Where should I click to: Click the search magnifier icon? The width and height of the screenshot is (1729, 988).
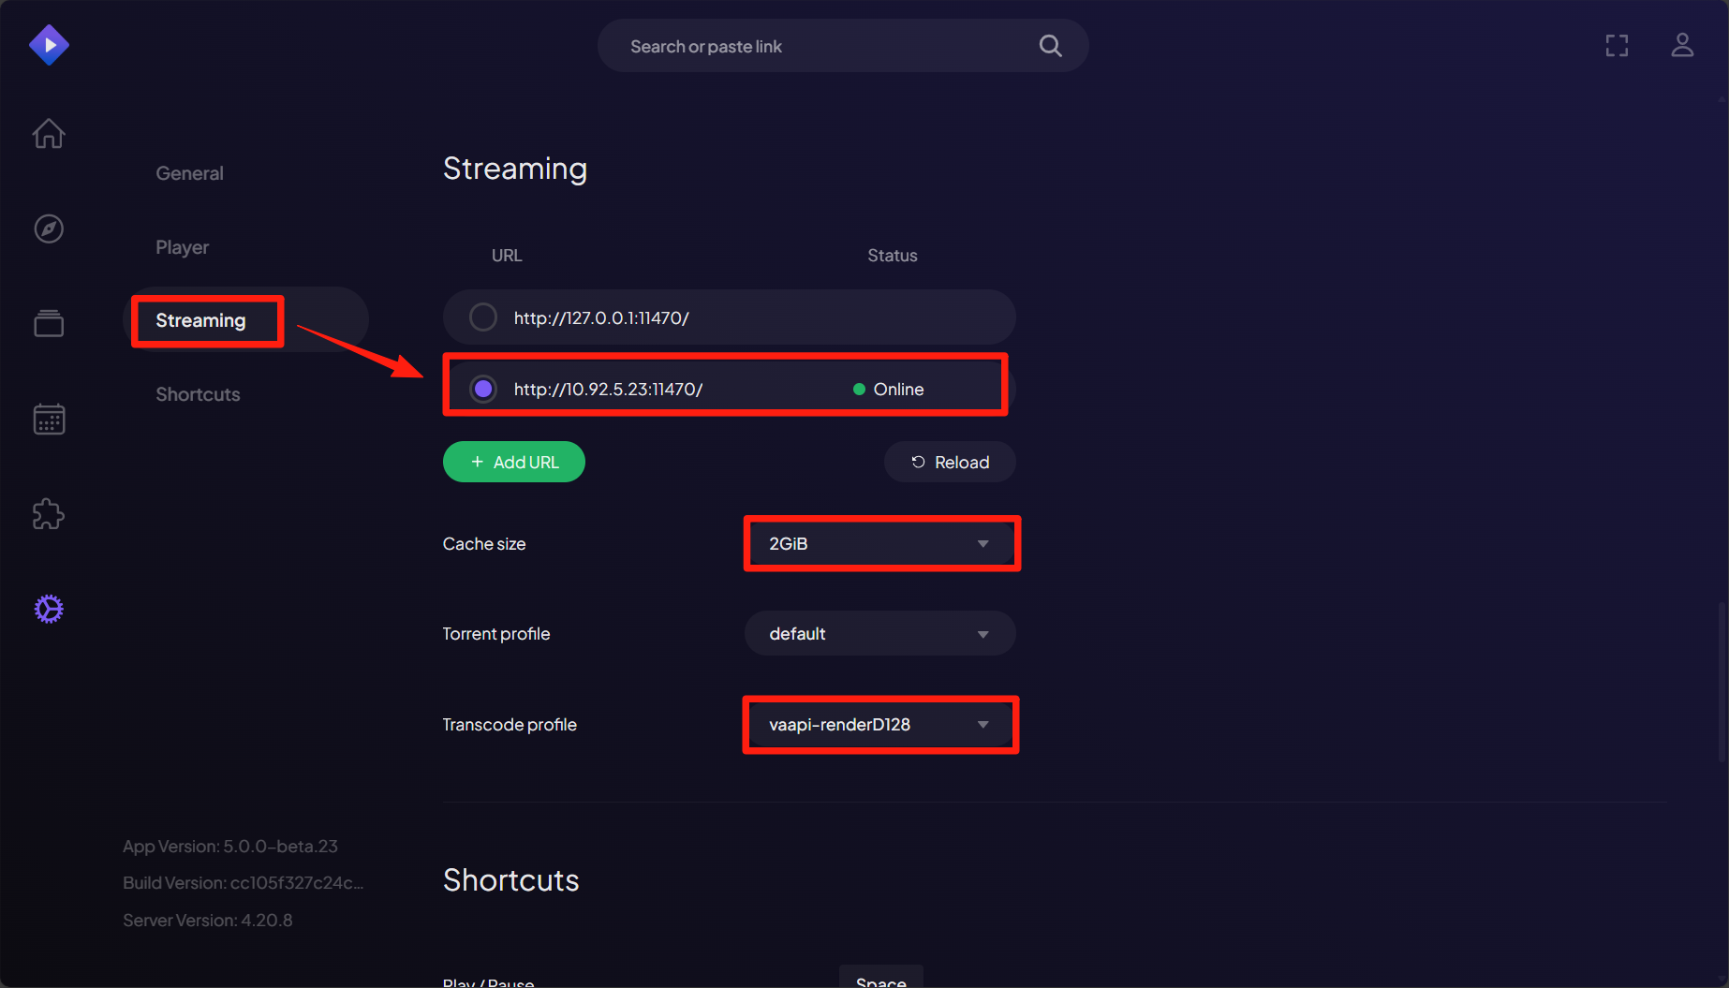pyautogui.click(x=1050, y=46)
